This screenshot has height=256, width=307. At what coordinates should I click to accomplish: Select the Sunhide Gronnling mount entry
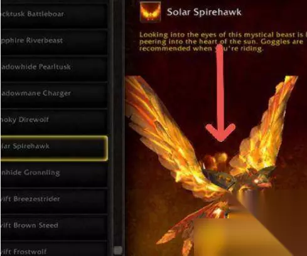[54, 173]
